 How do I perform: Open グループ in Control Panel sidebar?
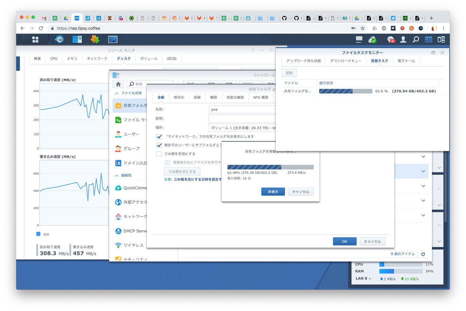point(129,148)
